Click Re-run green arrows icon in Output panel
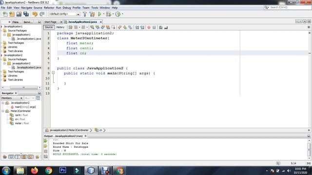Screen dimensions: 312x175 [x=45, y=141]
